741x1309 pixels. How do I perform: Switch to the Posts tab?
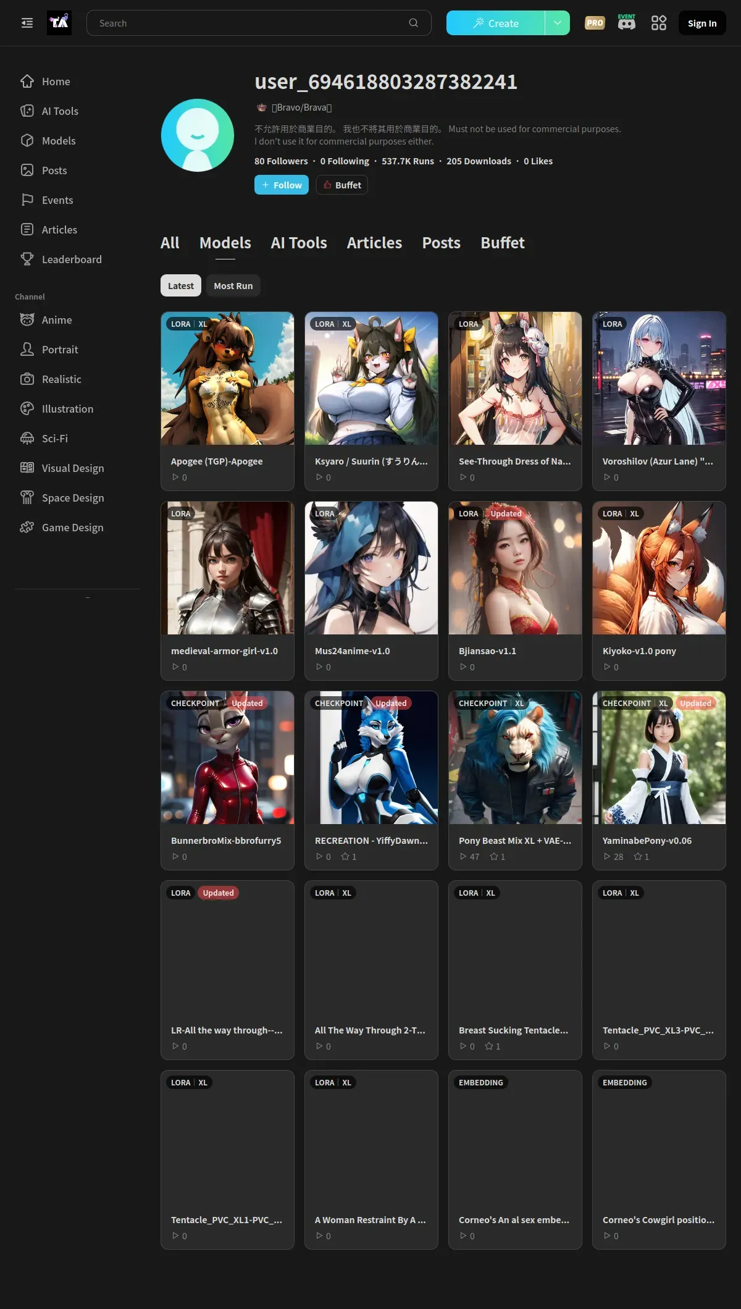point(442,243)
